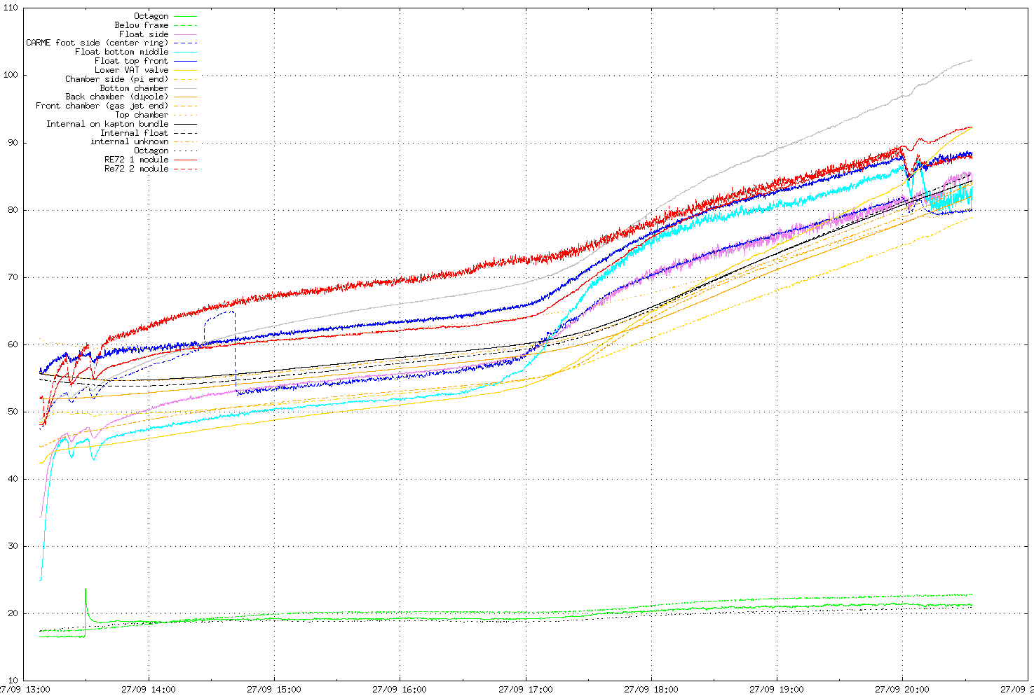Viewport: 1034px width, 696px height.
Task: Click the y-axis tick label 50
Action: [13, 412]
